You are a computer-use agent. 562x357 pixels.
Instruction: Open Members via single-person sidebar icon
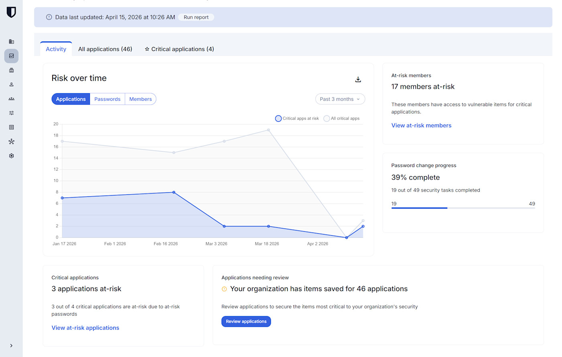point(11,85)
